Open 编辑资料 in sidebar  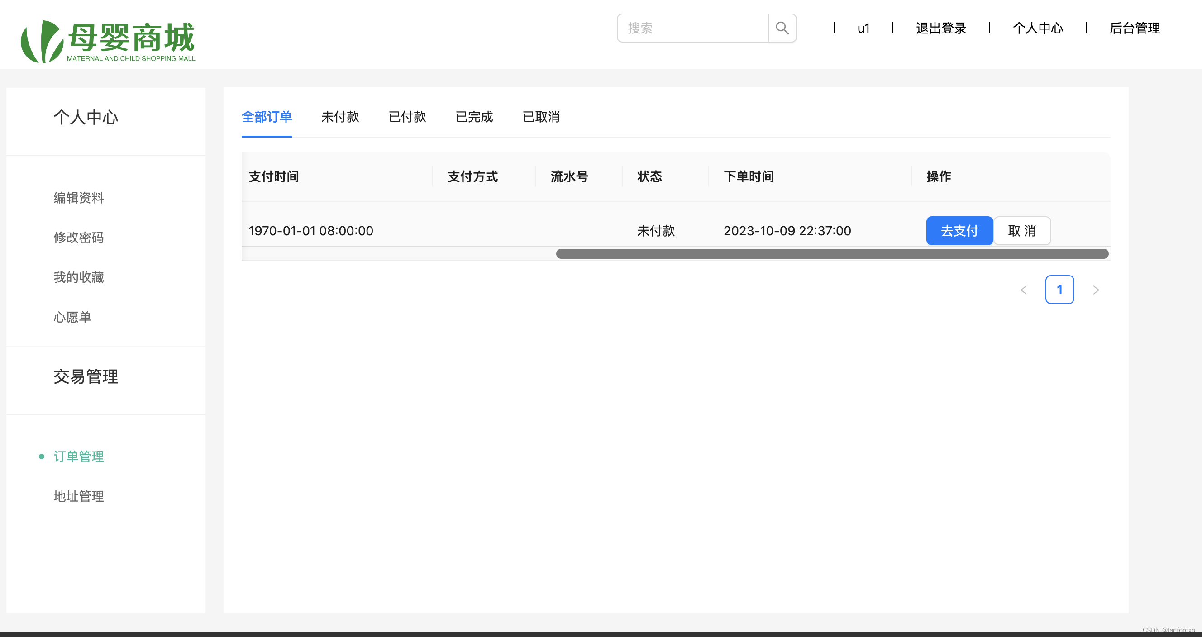coord(78,198)
